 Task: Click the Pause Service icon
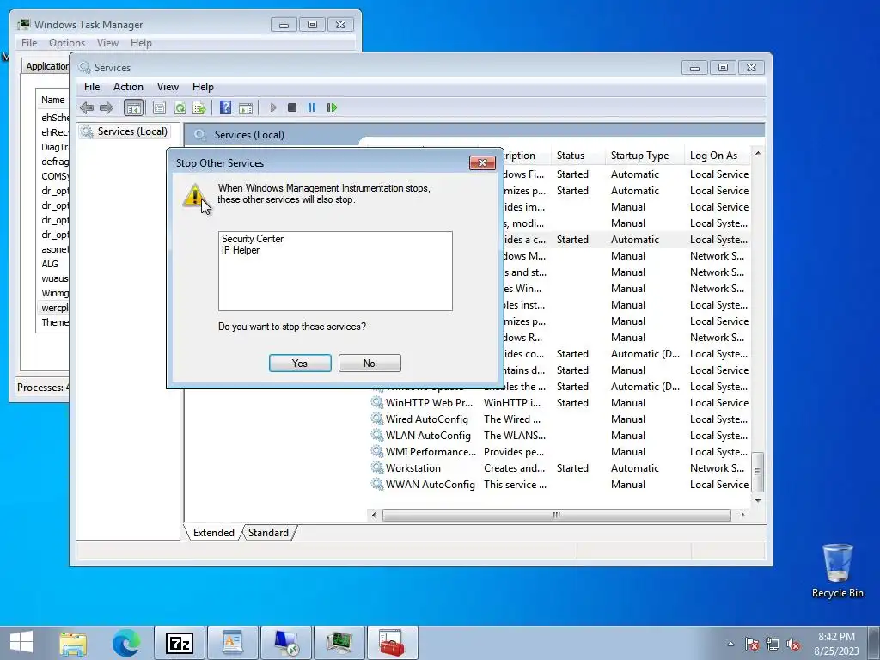311,107
